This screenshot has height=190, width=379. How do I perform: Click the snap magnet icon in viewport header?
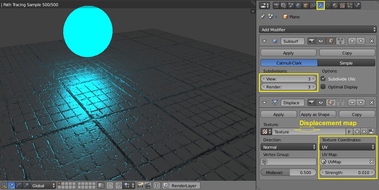(x=119, y=185)
